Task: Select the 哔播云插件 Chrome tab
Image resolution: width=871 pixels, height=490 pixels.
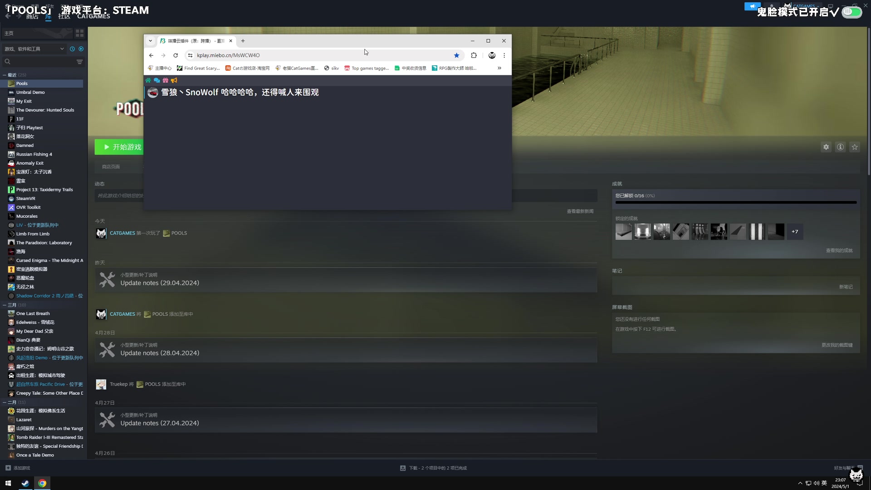Action: point(196,41)
